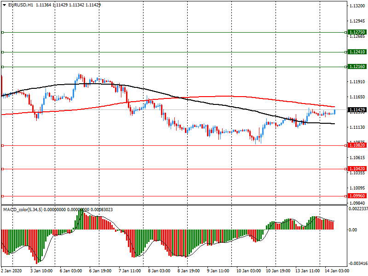Select the red 1.10820 price level label
This screenshot has height=276, width=368.
coord(356,145)
